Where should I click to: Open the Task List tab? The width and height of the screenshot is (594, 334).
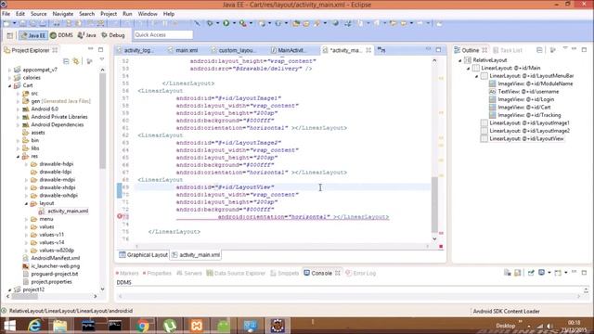click(508, 50)
